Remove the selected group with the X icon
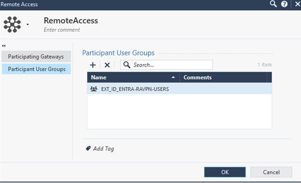Viewport: 301px width, 183px height. (x=107, y=65)
